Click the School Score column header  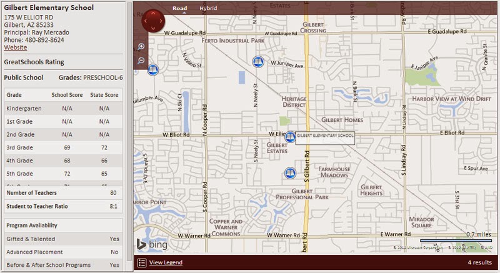point(67,95)
